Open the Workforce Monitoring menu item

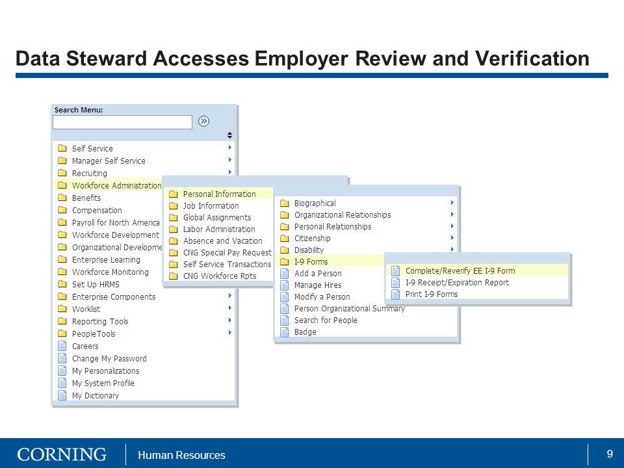(x=110, y=272)
